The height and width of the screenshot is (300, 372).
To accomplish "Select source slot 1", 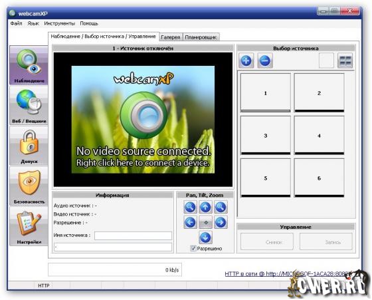I will click(x=266, y=92).
